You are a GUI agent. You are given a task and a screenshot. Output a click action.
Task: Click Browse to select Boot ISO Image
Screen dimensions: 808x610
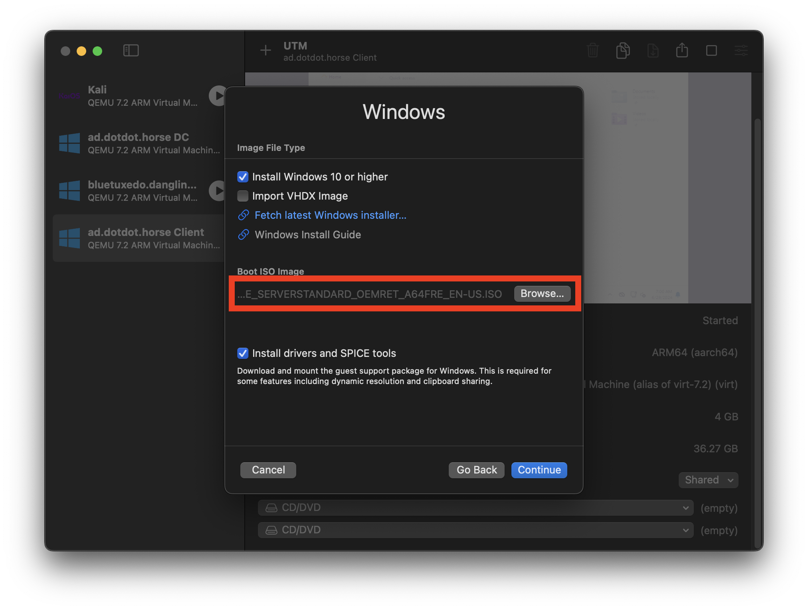click(x=542, y=293)
